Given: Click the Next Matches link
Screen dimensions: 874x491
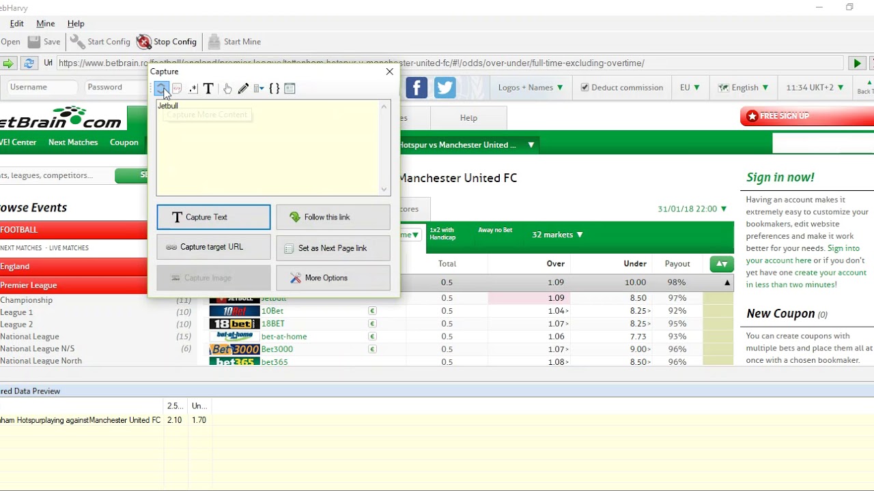Looking at the screenshot, I should pyautogui.click(x=73, y=143).
